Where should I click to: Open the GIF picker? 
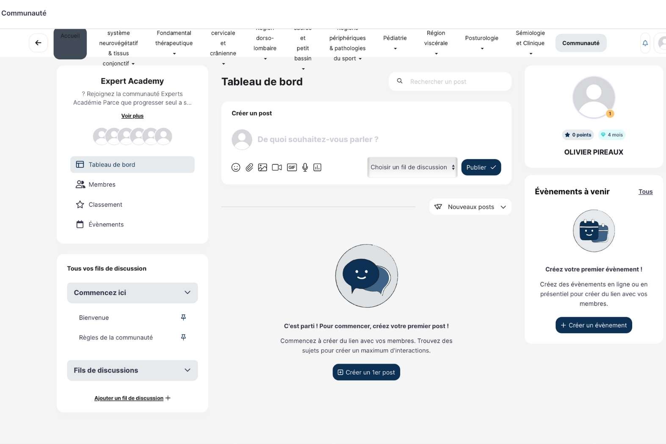point(292,167)
